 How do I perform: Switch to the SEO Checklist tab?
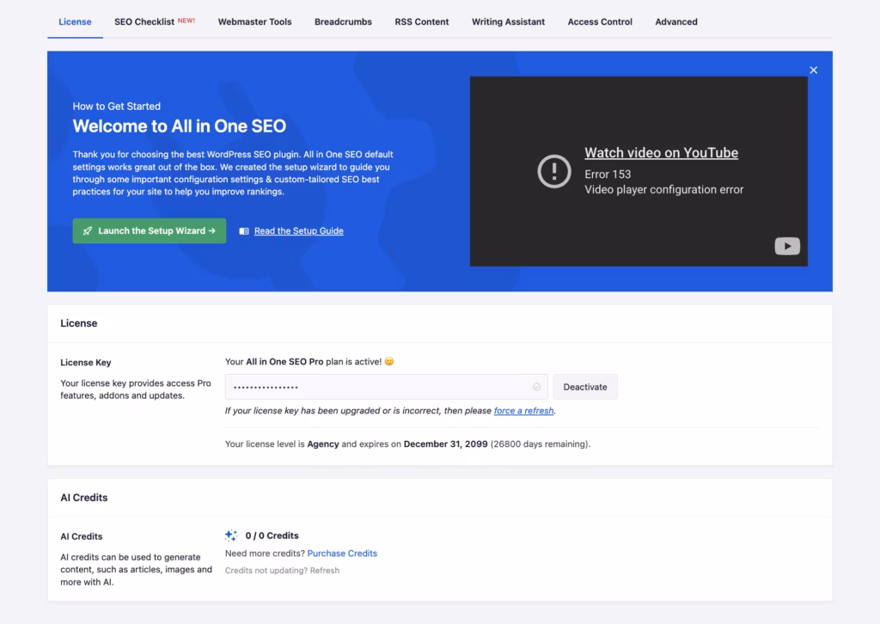(x=155, y=21)
